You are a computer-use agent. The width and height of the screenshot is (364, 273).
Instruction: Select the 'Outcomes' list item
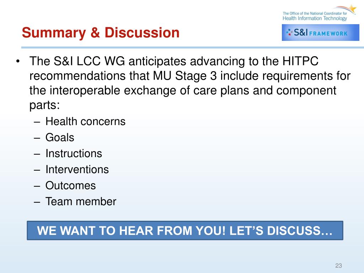click(x=71, y=186)
